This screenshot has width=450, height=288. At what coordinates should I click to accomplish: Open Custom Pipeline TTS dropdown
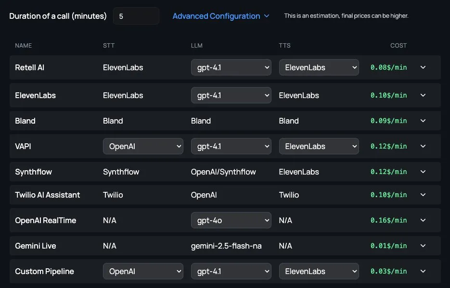(319, 271)
